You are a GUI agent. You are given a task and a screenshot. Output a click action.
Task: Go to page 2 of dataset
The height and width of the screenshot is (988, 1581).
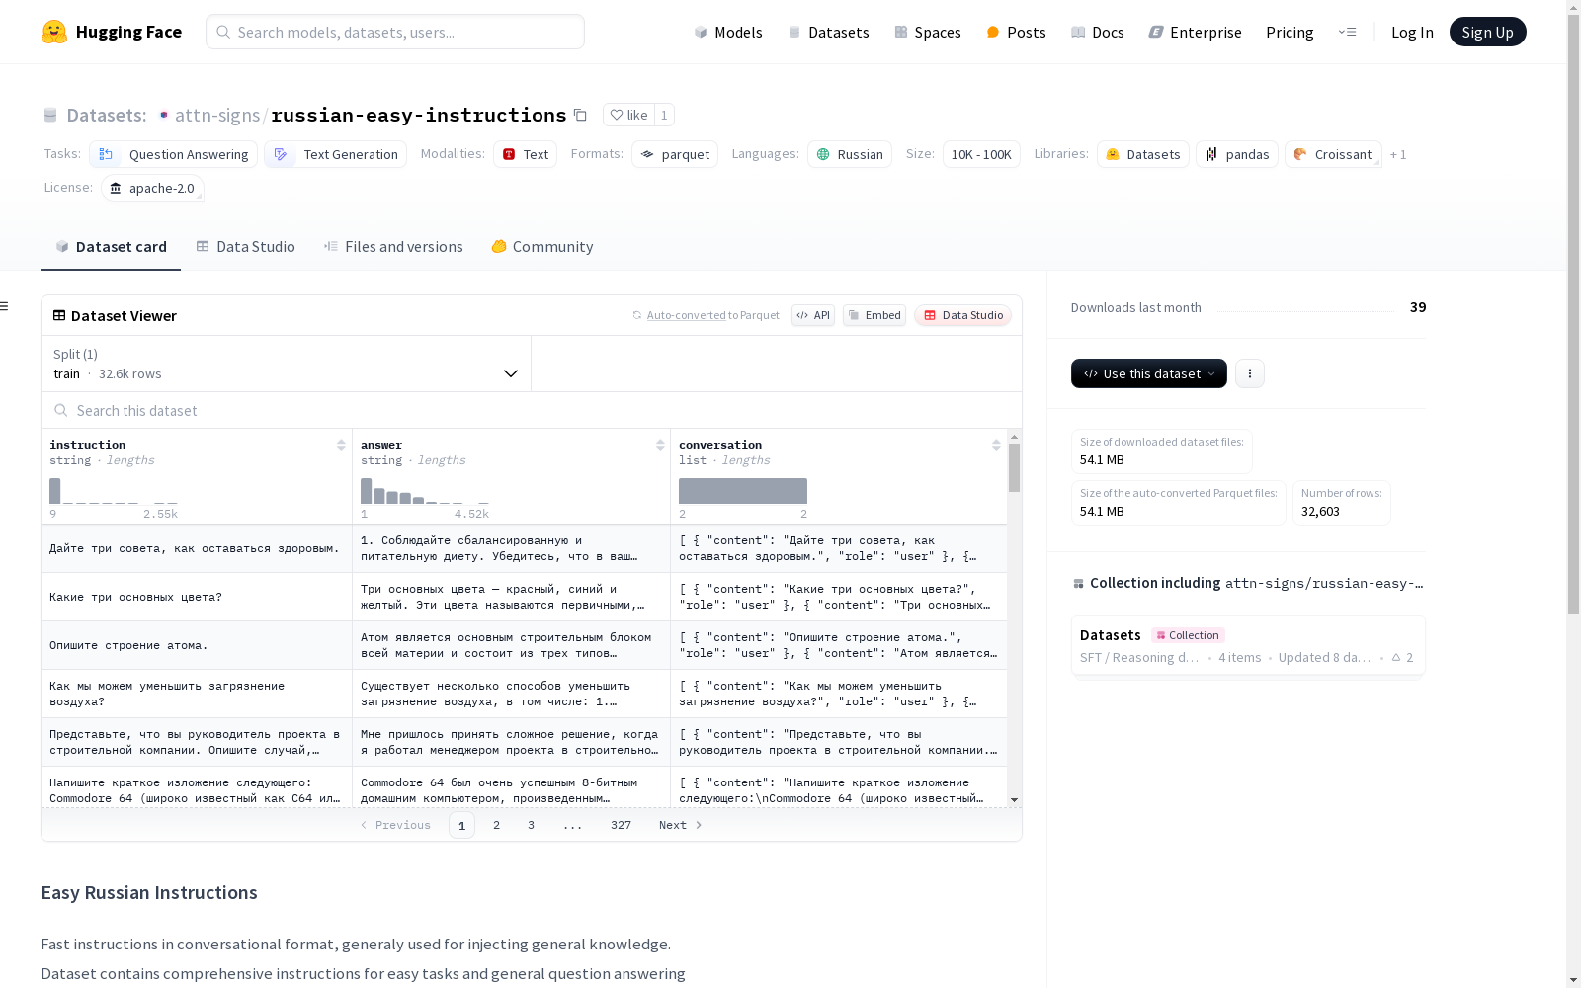pos(496,825)
